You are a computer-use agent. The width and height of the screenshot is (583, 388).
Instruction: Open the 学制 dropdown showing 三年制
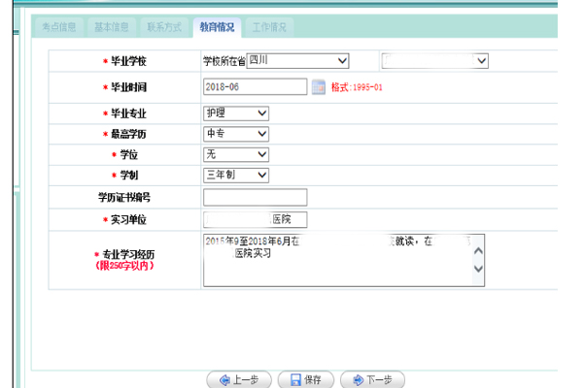(x=236, y=175)
